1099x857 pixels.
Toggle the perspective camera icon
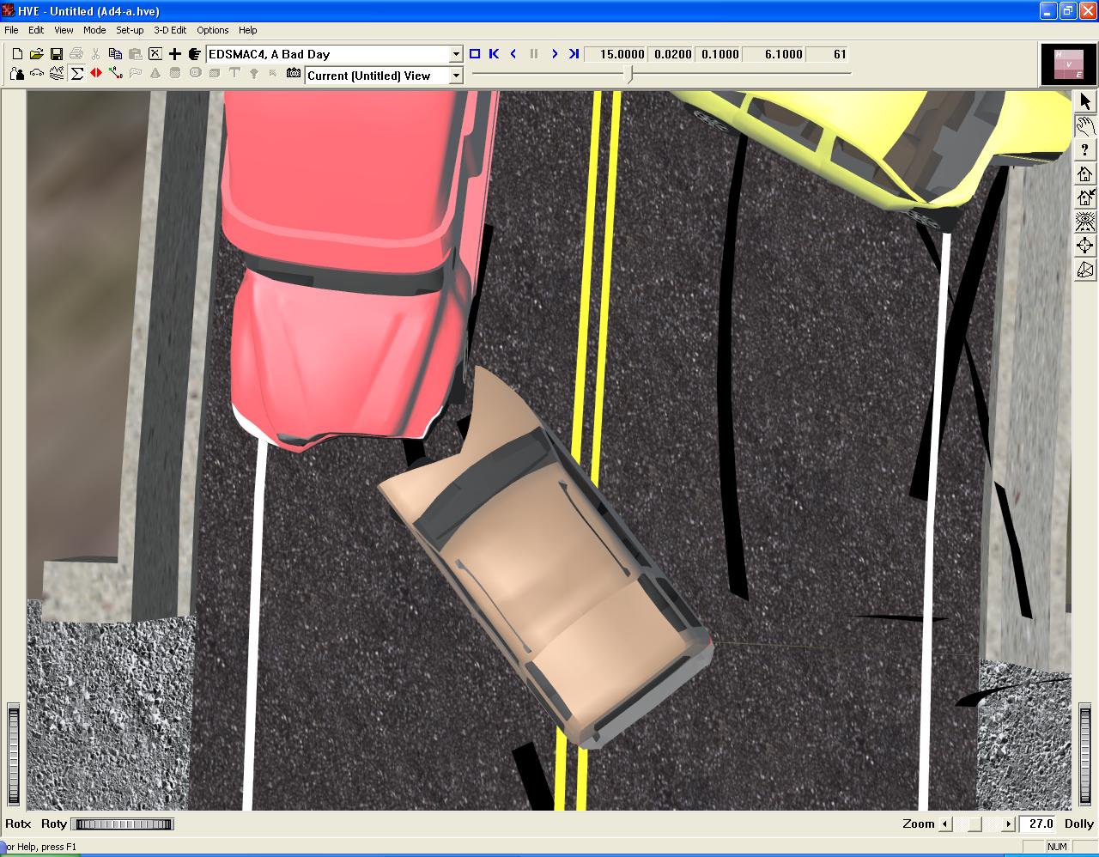[x=1085, y=270]
